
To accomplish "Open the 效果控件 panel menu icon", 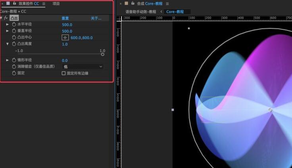I will tap(44, 4).
